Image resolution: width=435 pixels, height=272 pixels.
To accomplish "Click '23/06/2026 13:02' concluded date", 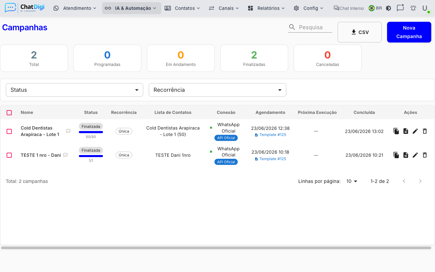I will click(364, 131).
